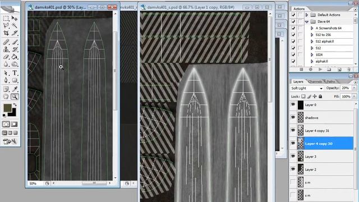This screenshot has width=359, height=202.
Task: Toggle visibility of Layer 2
Action: [x=293, y=169]
